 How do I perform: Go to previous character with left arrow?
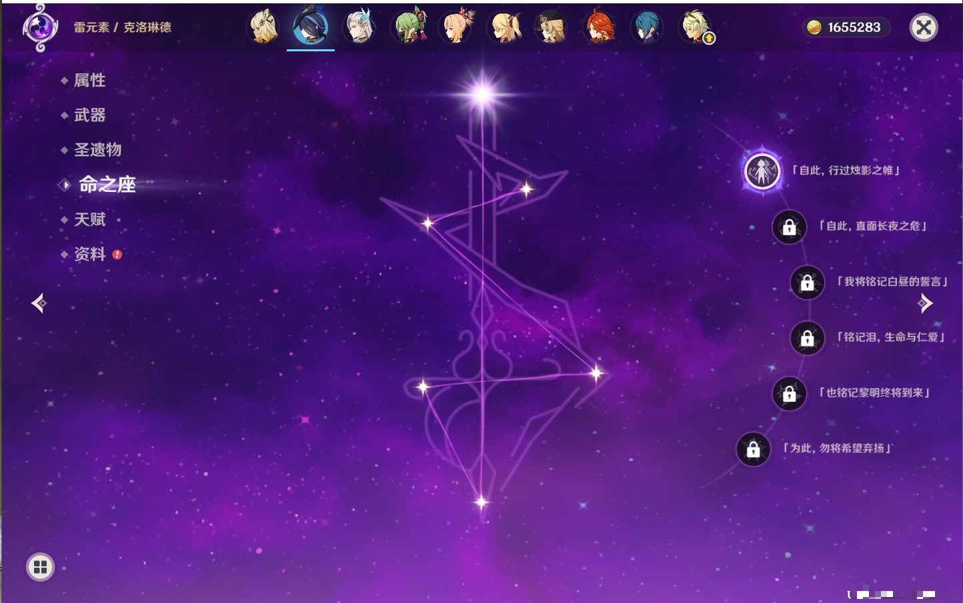tap(39, 303)
